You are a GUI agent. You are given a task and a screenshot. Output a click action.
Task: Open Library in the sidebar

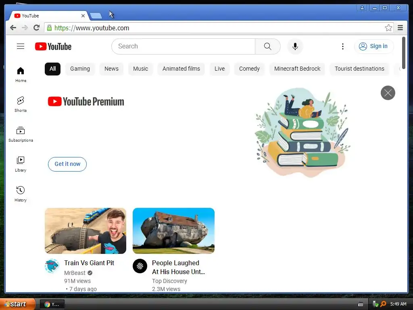click(21, 164)
